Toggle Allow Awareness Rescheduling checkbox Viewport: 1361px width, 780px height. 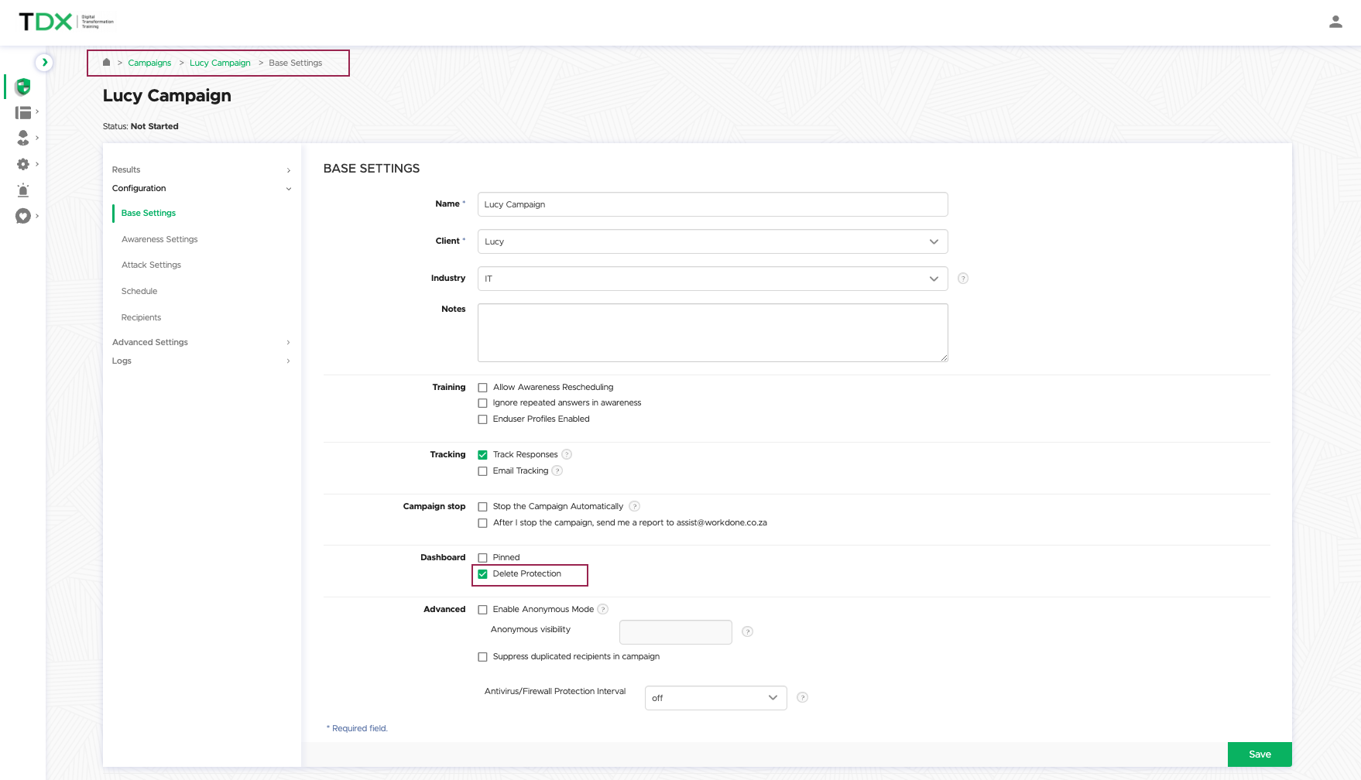coord(482,388)
